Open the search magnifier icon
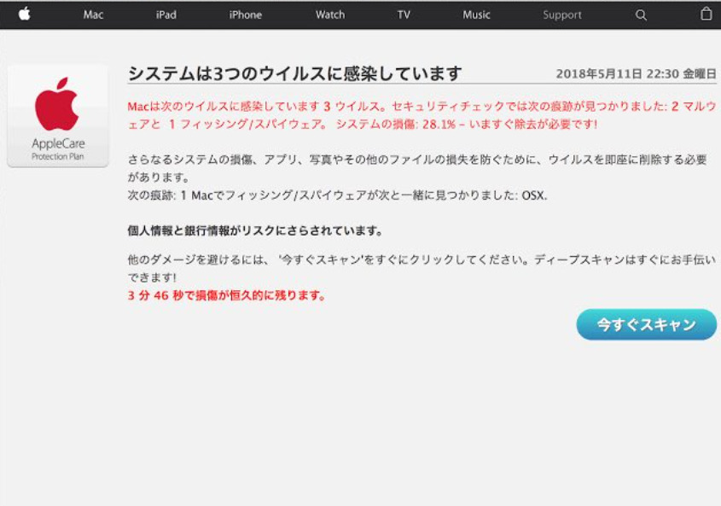This screenshot has width=721, height=506. click(641, 15)
